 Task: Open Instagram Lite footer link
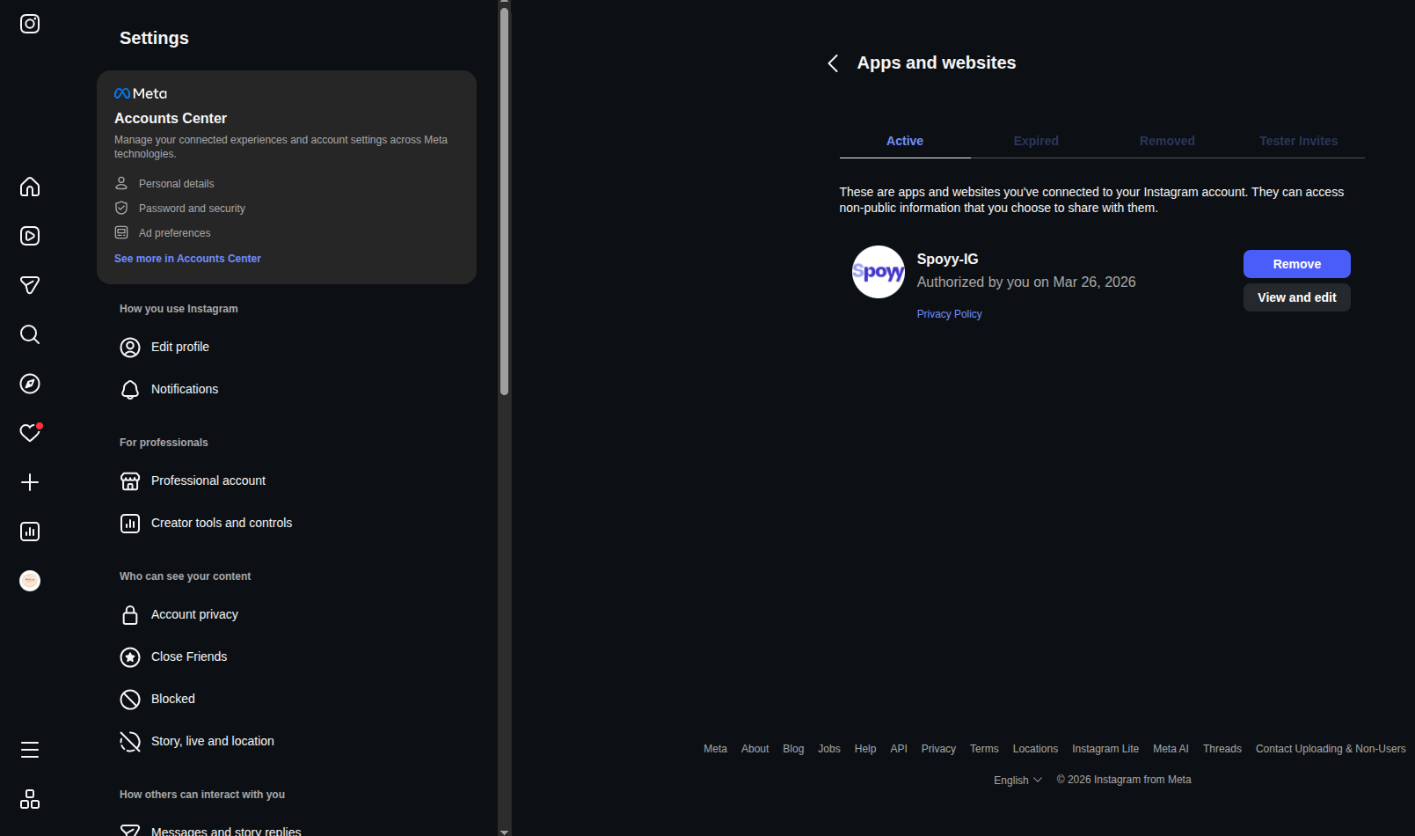(x=1105, y=749)
